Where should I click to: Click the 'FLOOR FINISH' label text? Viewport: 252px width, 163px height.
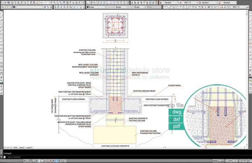click(x=174, y=85)
